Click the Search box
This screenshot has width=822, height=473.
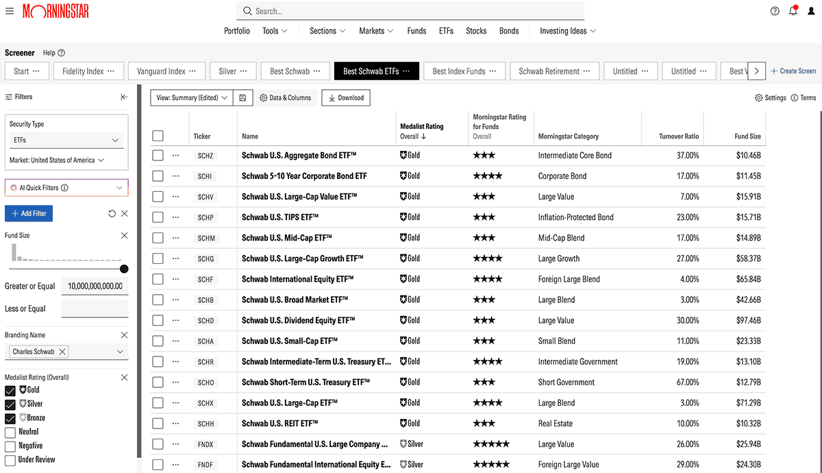click(x=410, y=11)
